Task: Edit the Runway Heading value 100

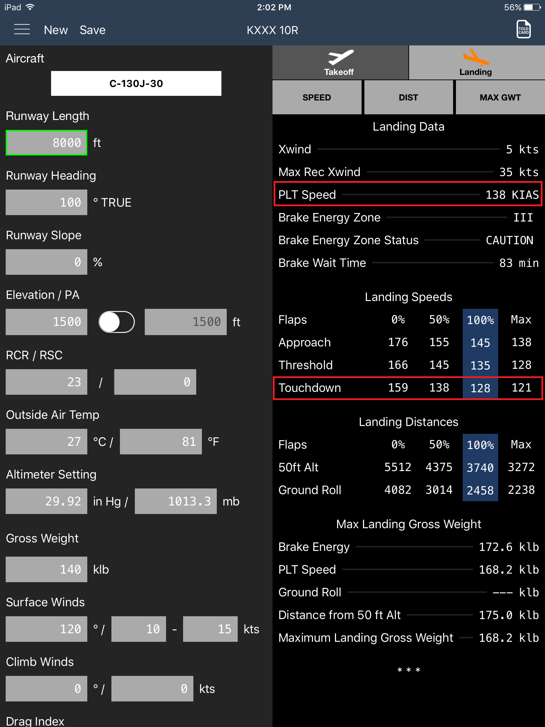Action: tap(46, 202)
